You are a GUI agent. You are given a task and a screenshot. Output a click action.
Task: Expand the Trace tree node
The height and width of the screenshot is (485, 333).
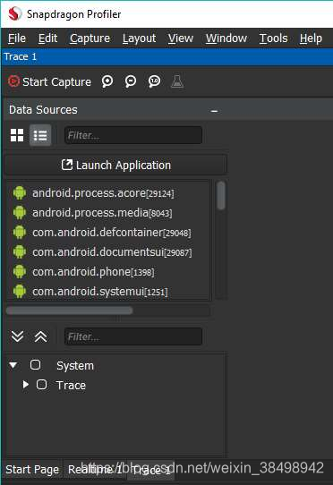(26, 385)
